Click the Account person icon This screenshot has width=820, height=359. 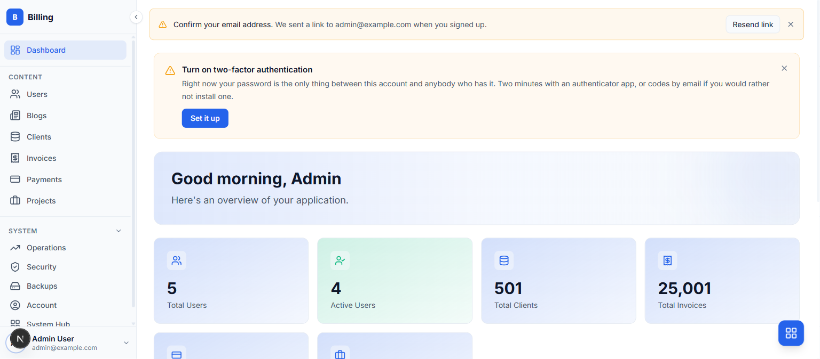pos(15,305)
